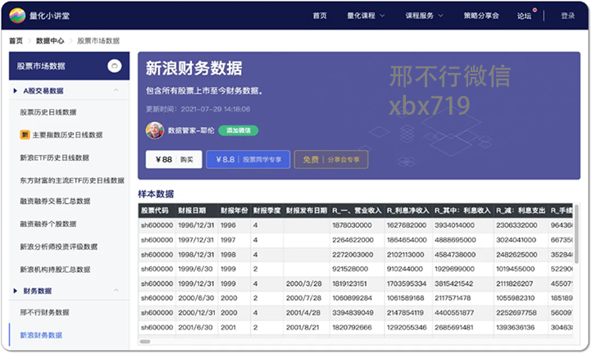This screenshot has height=354, width=592.
Task: Click 数据中心 in the breadcrumb
Action: pyautogui.click(x=50, y=41)
